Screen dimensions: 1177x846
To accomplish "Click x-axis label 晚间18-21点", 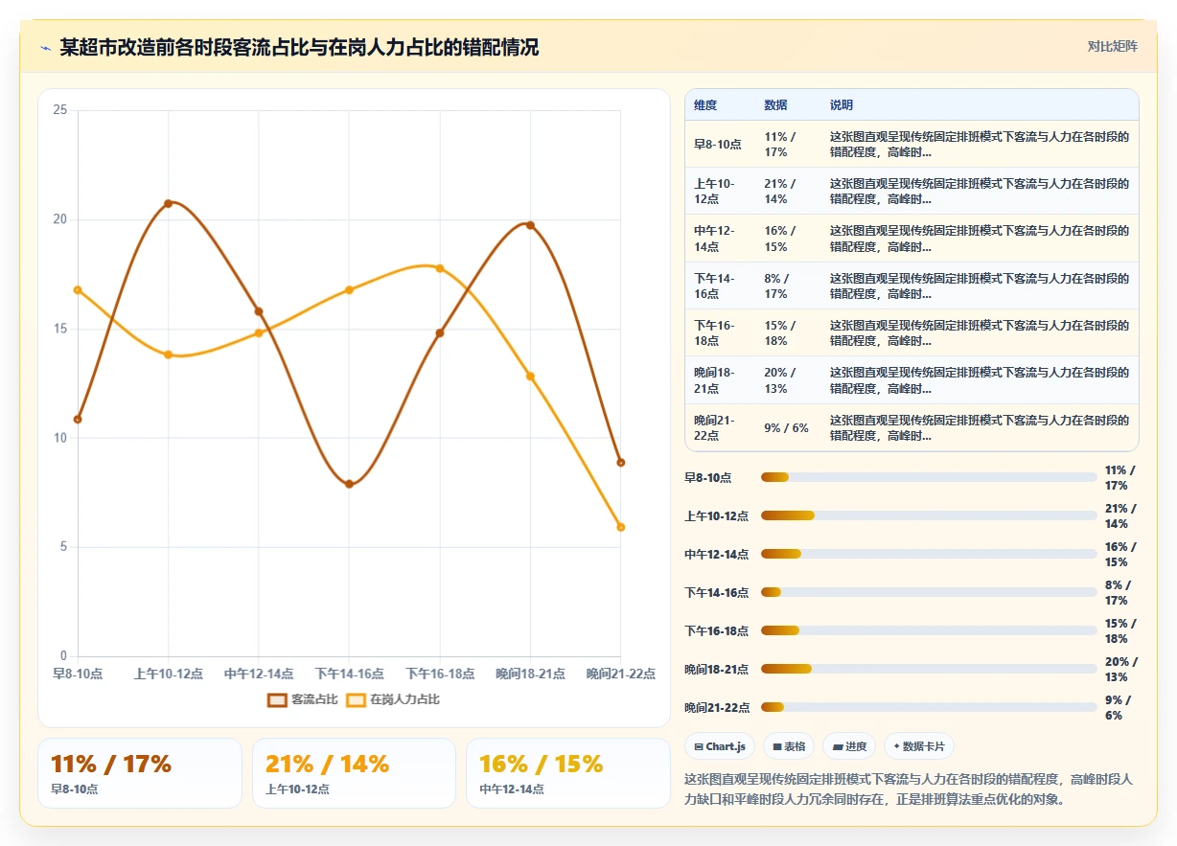I will pos(530,675).
